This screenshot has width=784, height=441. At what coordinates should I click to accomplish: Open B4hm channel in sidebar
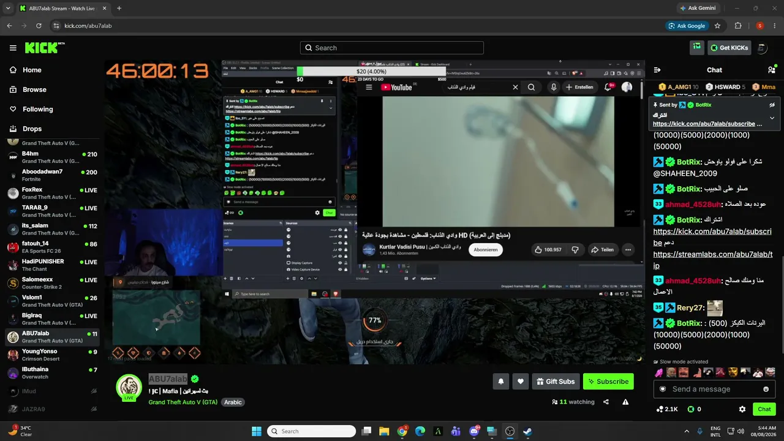[51, 157]
